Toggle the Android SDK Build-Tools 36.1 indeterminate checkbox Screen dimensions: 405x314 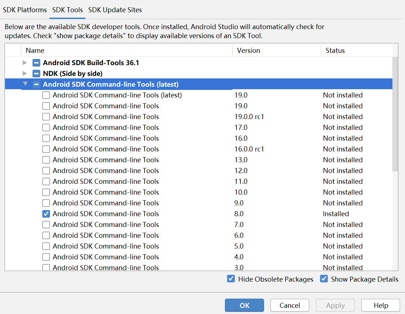[36, 63]
